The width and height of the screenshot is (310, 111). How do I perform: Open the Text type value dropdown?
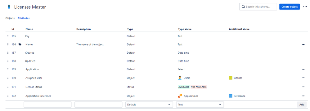pyautogui.click(x=200, y=105)
